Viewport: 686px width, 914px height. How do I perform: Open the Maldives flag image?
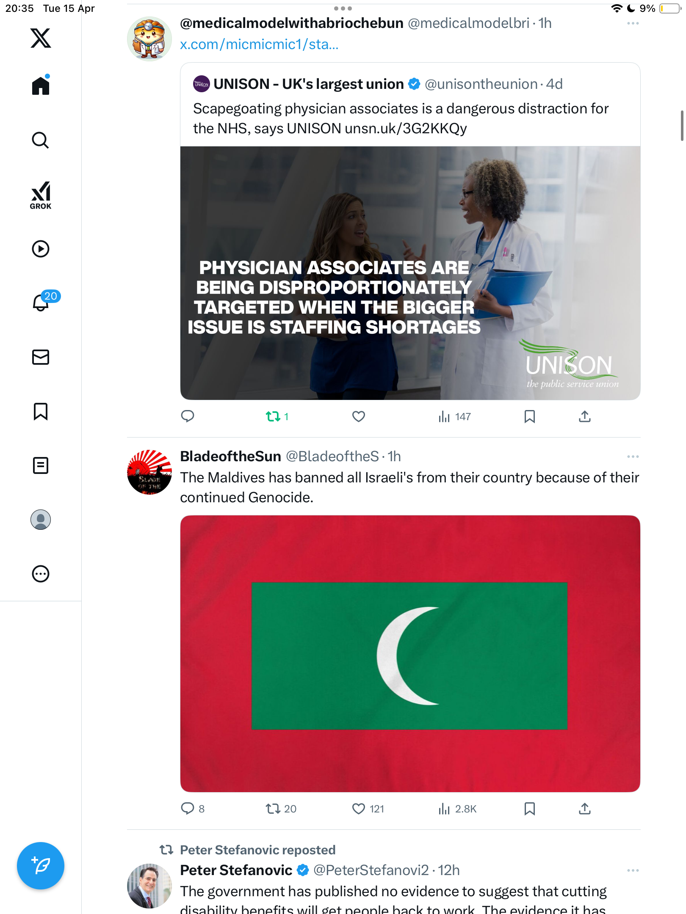(410, 653)
